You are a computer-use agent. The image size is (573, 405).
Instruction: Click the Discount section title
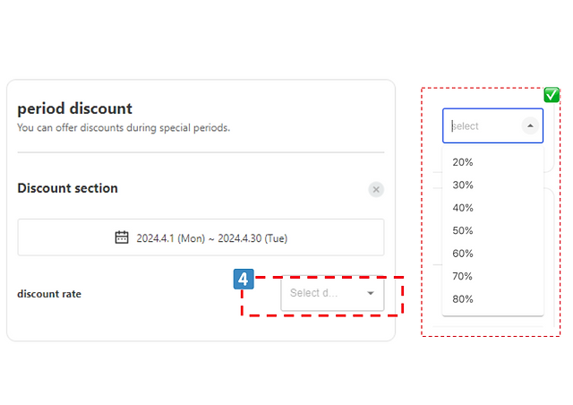(x=68, y=188)
